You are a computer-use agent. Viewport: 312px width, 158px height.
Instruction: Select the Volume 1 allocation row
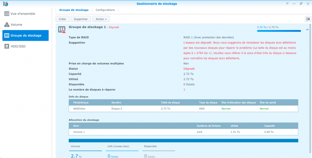pyautogui.click(x=183, y=132)
